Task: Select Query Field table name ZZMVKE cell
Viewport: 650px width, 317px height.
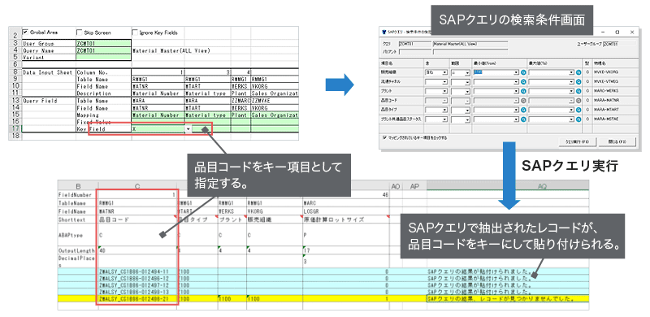Action: coord(275,101)
